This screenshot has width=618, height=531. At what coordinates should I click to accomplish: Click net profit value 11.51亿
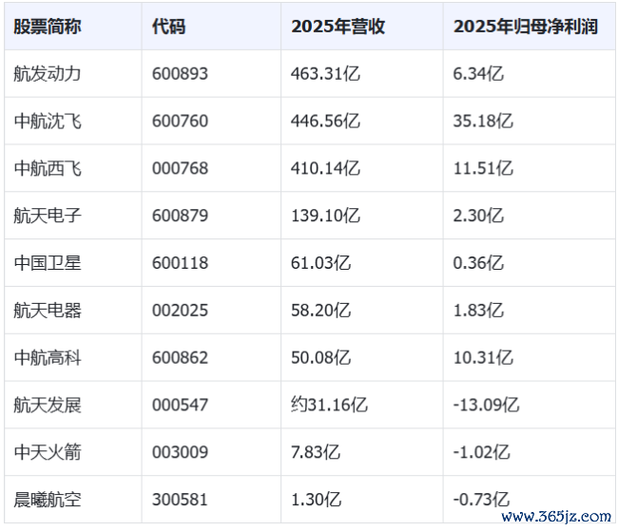click(483, 168)
